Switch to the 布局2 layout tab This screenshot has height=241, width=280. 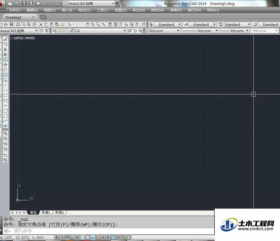point(59,213)
